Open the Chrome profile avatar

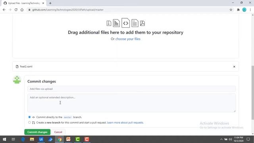click(x=244, y=10)
